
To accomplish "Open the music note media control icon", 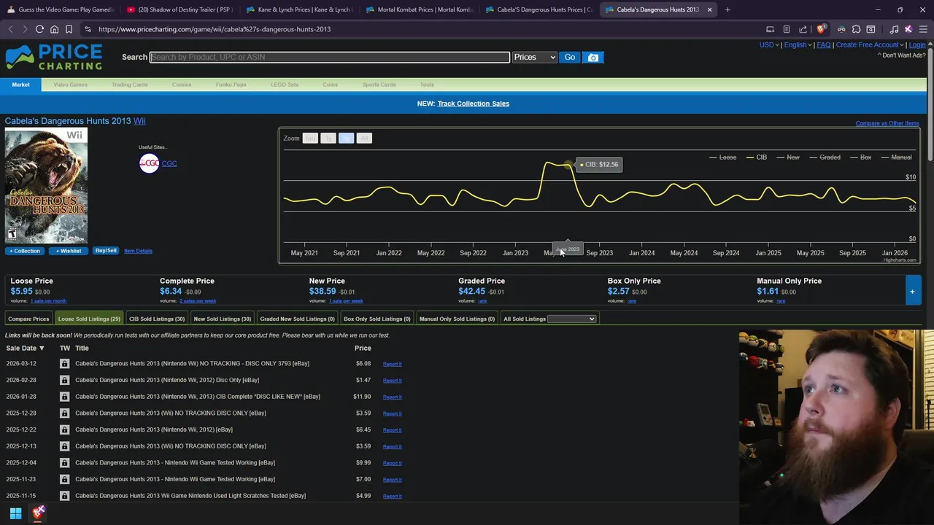I will click(x=895, y=29).
